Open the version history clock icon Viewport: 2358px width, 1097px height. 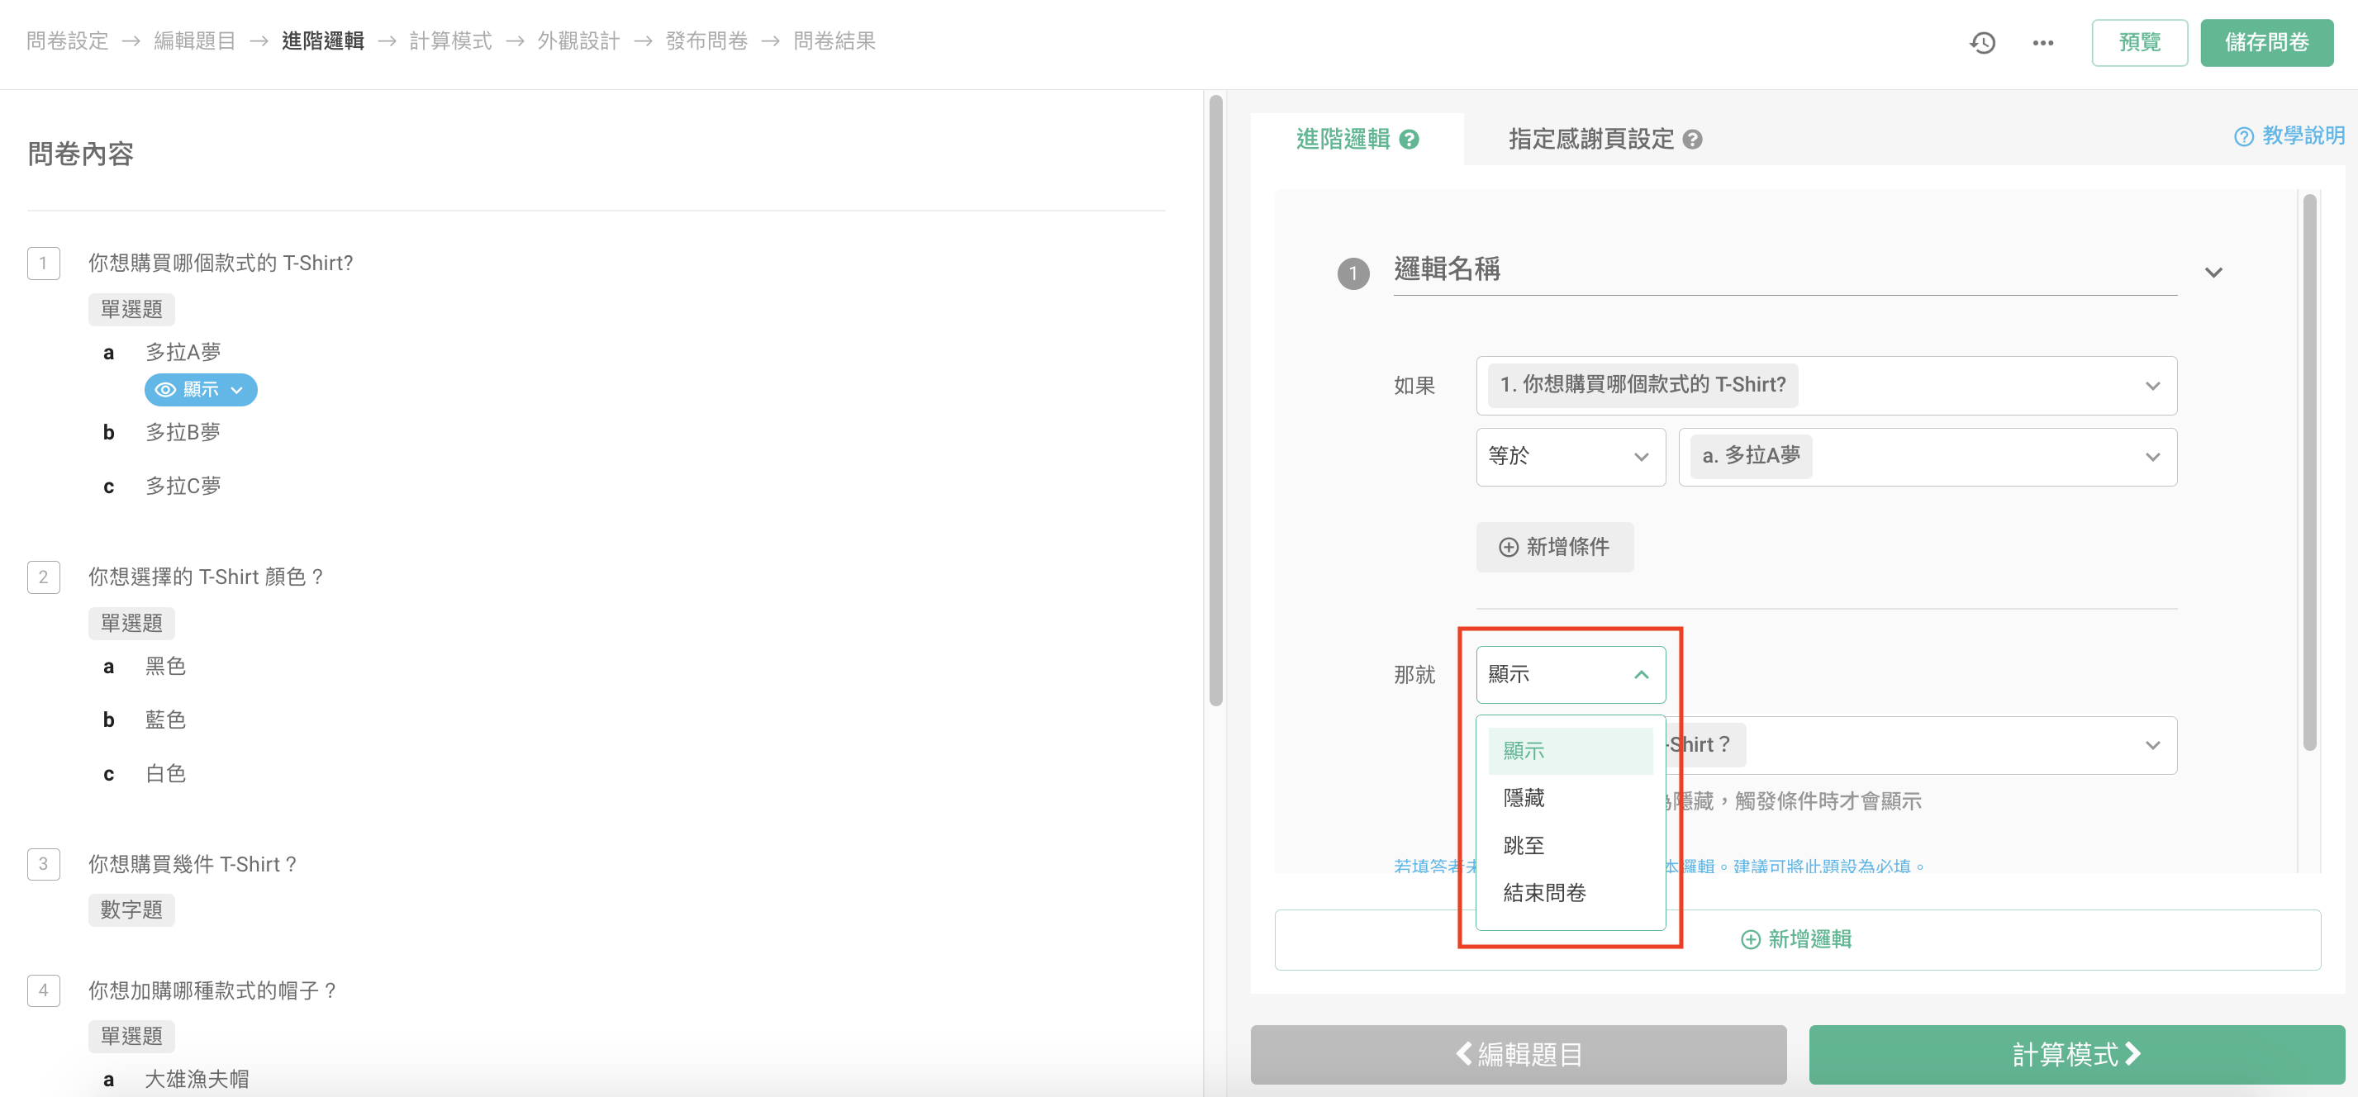(x=1982, y=42)
